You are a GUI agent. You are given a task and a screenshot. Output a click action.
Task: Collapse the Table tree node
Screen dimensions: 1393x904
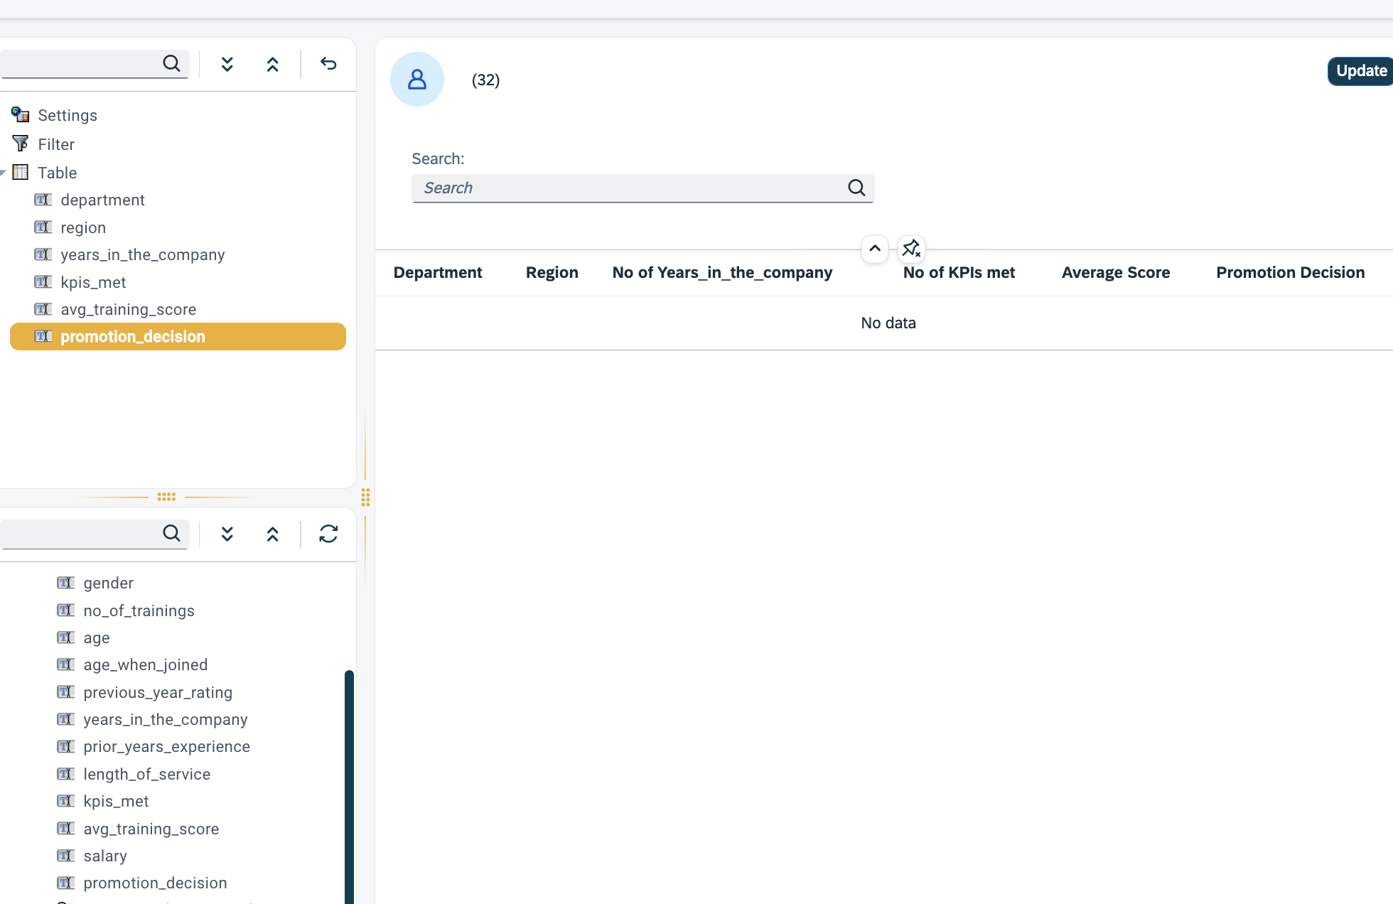click(x=4, y=173)
